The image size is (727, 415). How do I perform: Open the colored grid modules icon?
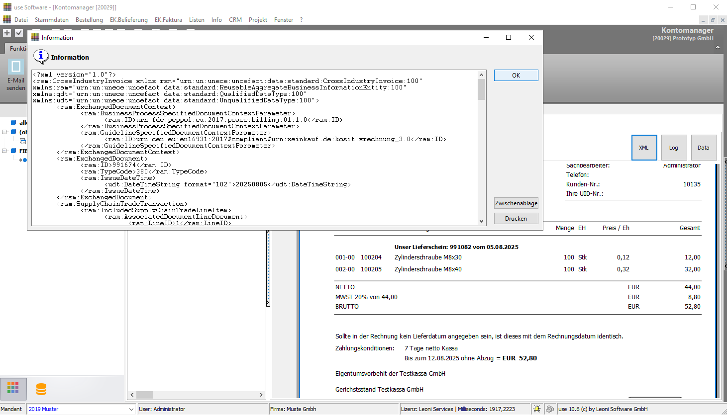pos(13,389)
